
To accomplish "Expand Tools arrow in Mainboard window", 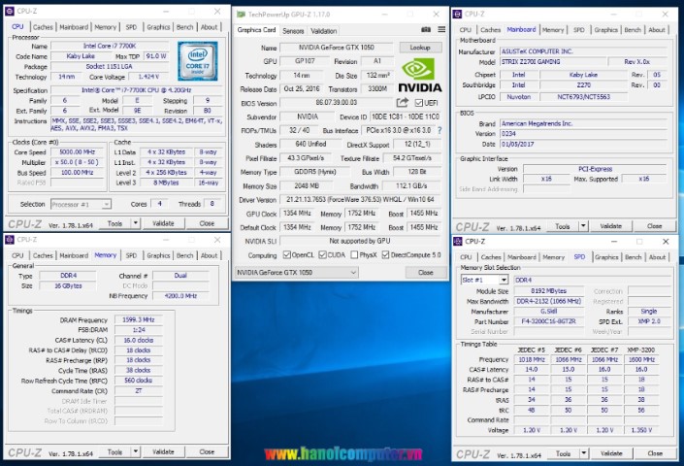I will [583, 226].
